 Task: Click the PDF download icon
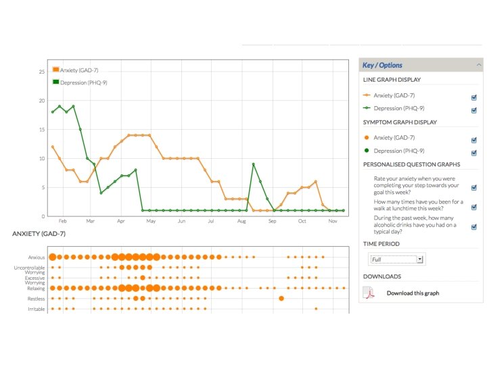(x=369, y=293)
